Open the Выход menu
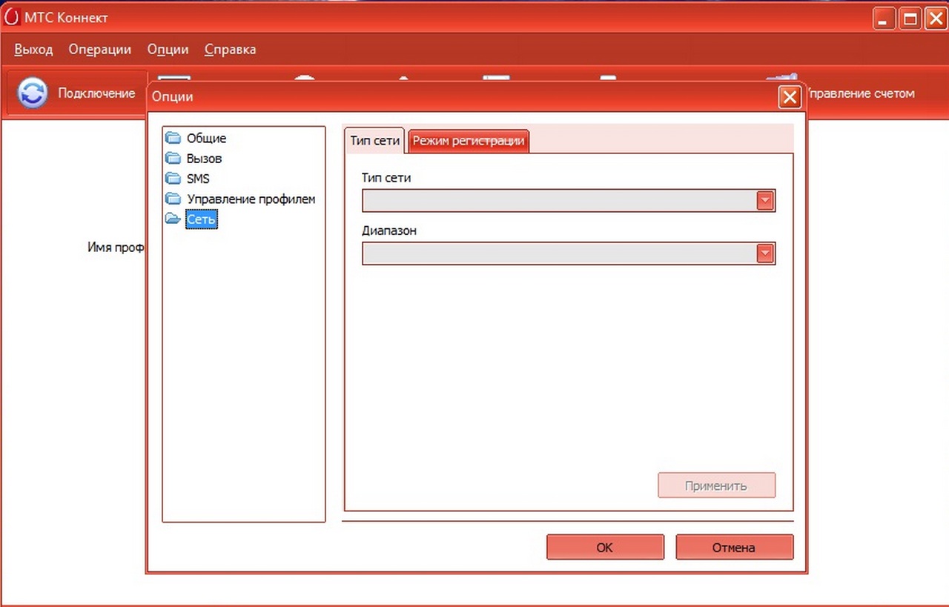 pyautogui.click(x=33, y=50)
